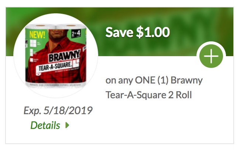Click the word Details under the expiration
Image resolution: width=240 pixels, height=150 pixels.
[x=45, y=125]
